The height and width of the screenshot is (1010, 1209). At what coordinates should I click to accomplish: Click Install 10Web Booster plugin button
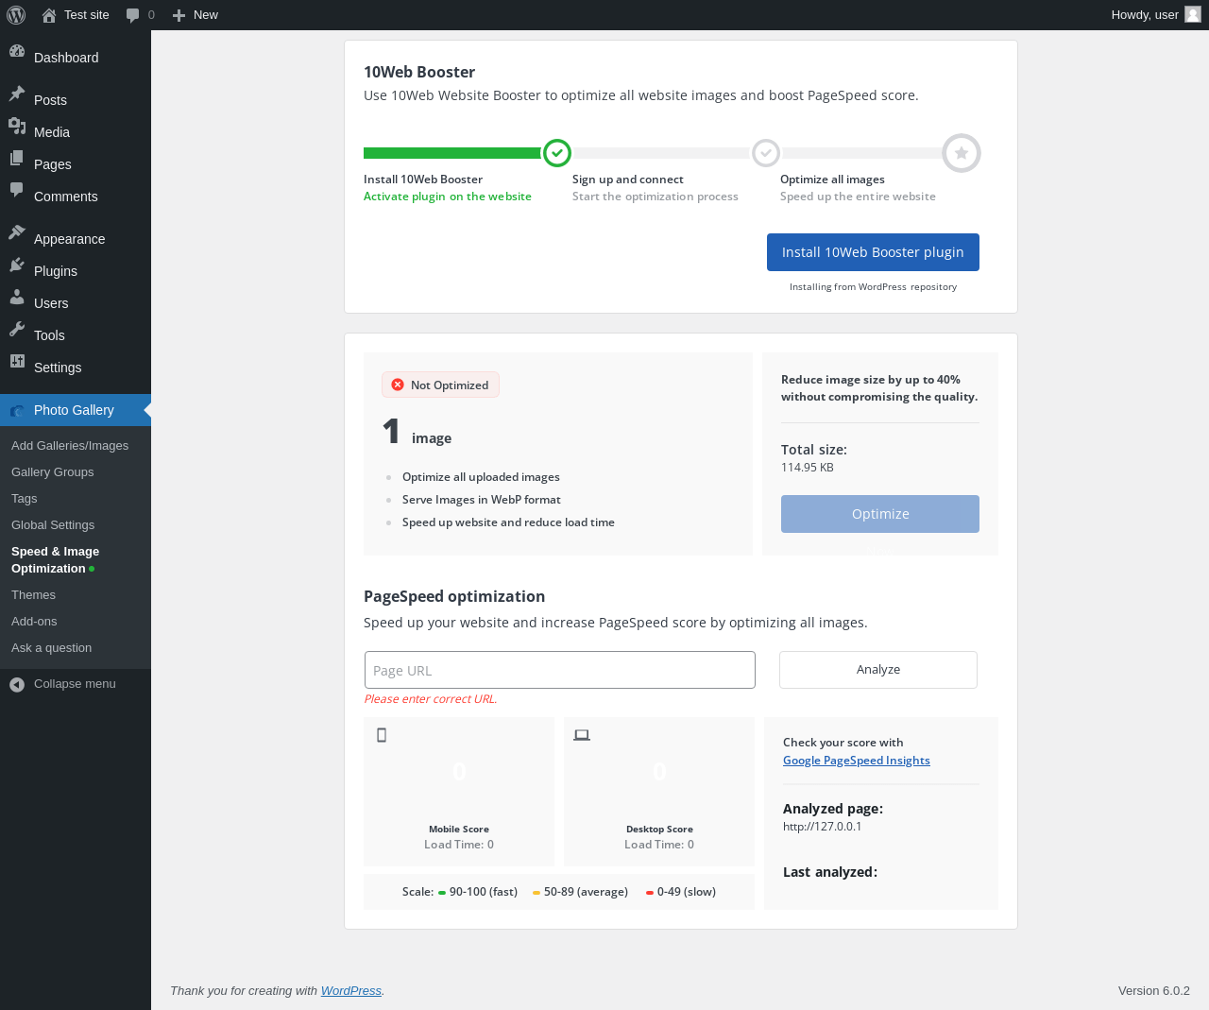pyautogui.click(x=873, y=252)
